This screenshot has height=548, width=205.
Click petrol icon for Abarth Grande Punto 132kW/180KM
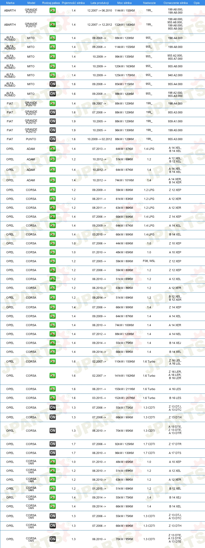53,25
